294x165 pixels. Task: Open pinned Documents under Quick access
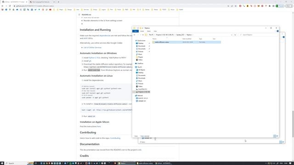point(141,49)
